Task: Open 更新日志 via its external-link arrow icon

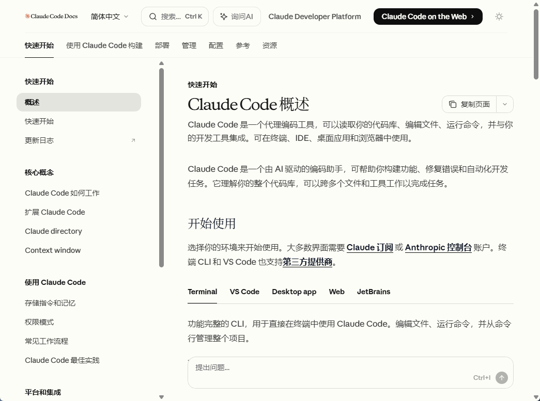Action: 133,140
